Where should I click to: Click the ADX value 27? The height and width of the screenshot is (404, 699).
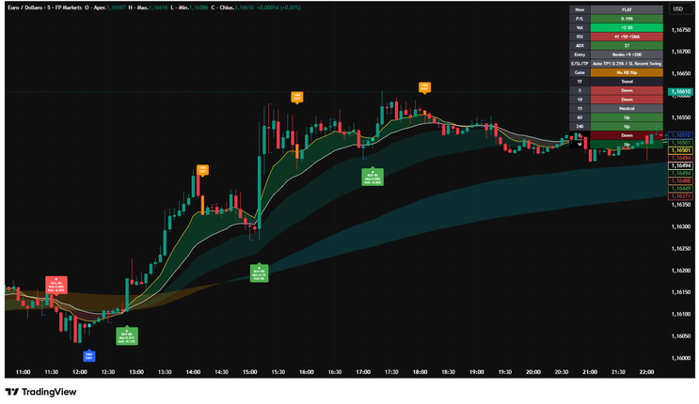627,45
